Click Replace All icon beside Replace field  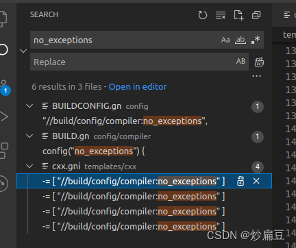coord(259,62)
